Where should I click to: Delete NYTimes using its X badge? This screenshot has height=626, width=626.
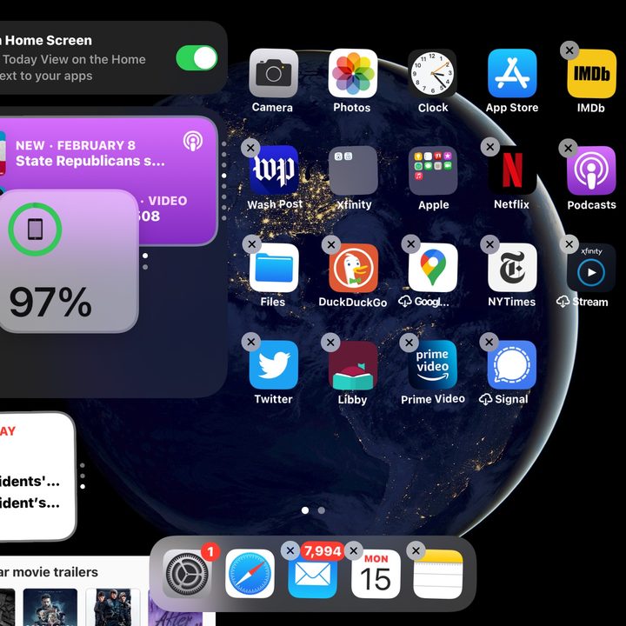[489, 244]
